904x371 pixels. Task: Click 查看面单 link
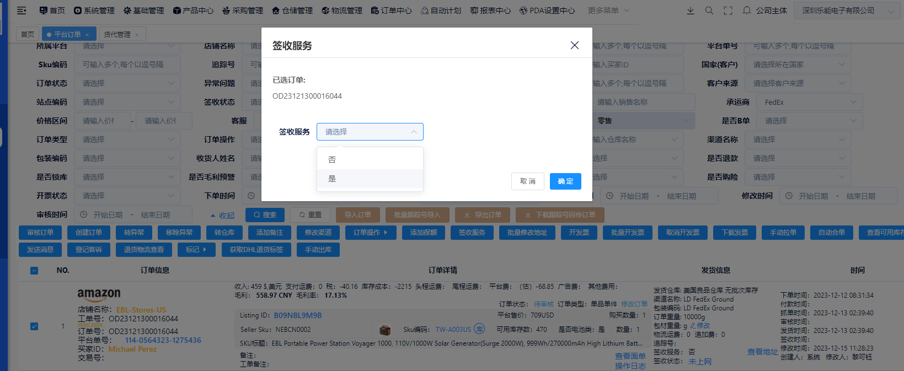(630, 356)
